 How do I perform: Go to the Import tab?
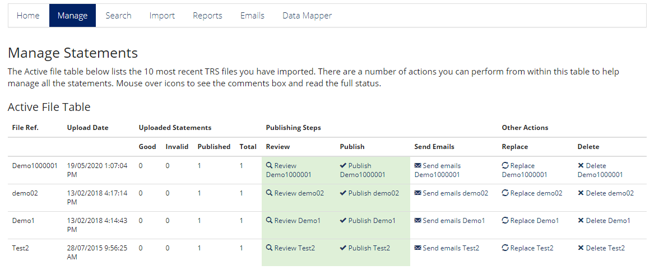coord(163,16)
